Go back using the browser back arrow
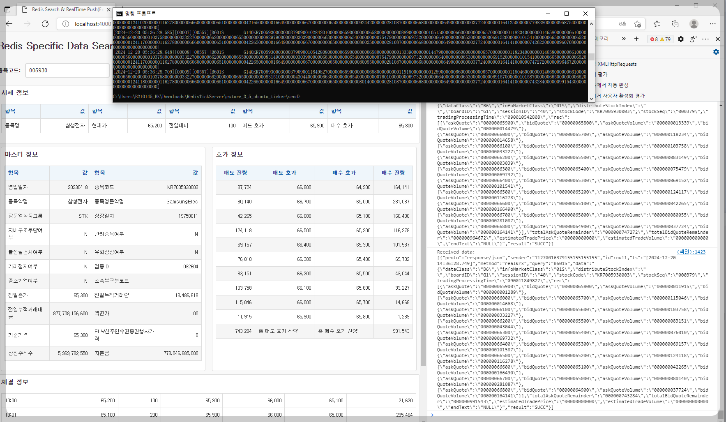Image resolution: width=726 pixels, height=422 pixels. [9, 24]
